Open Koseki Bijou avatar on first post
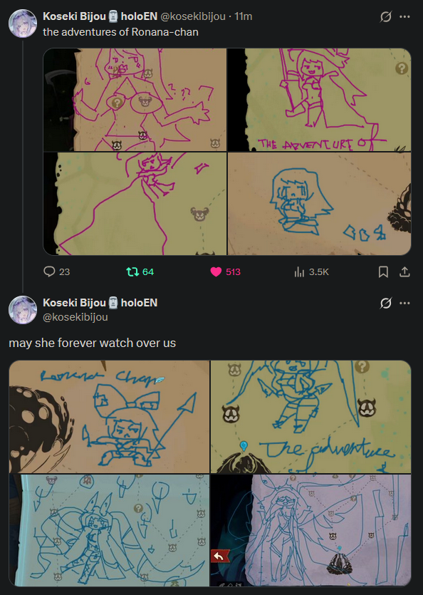Viewport: 423px width, 595px height. (x=23, y=24)
